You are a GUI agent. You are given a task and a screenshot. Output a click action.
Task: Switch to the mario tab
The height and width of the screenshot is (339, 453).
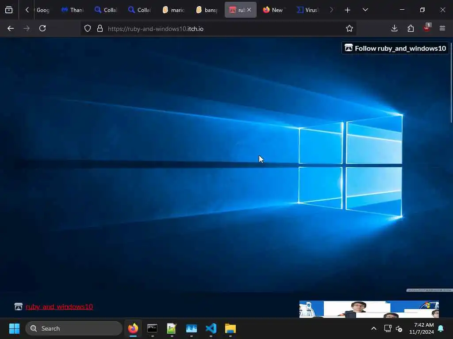point(173,10)
